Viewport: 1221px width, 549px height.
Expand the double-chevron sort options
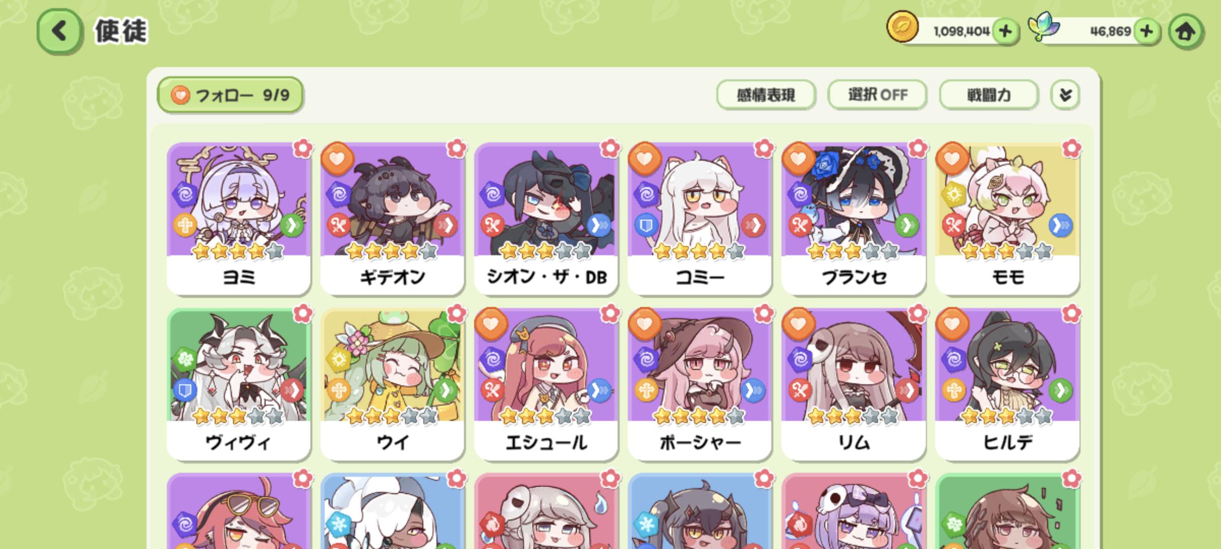pyautogui.click(x=1065, y=95)
